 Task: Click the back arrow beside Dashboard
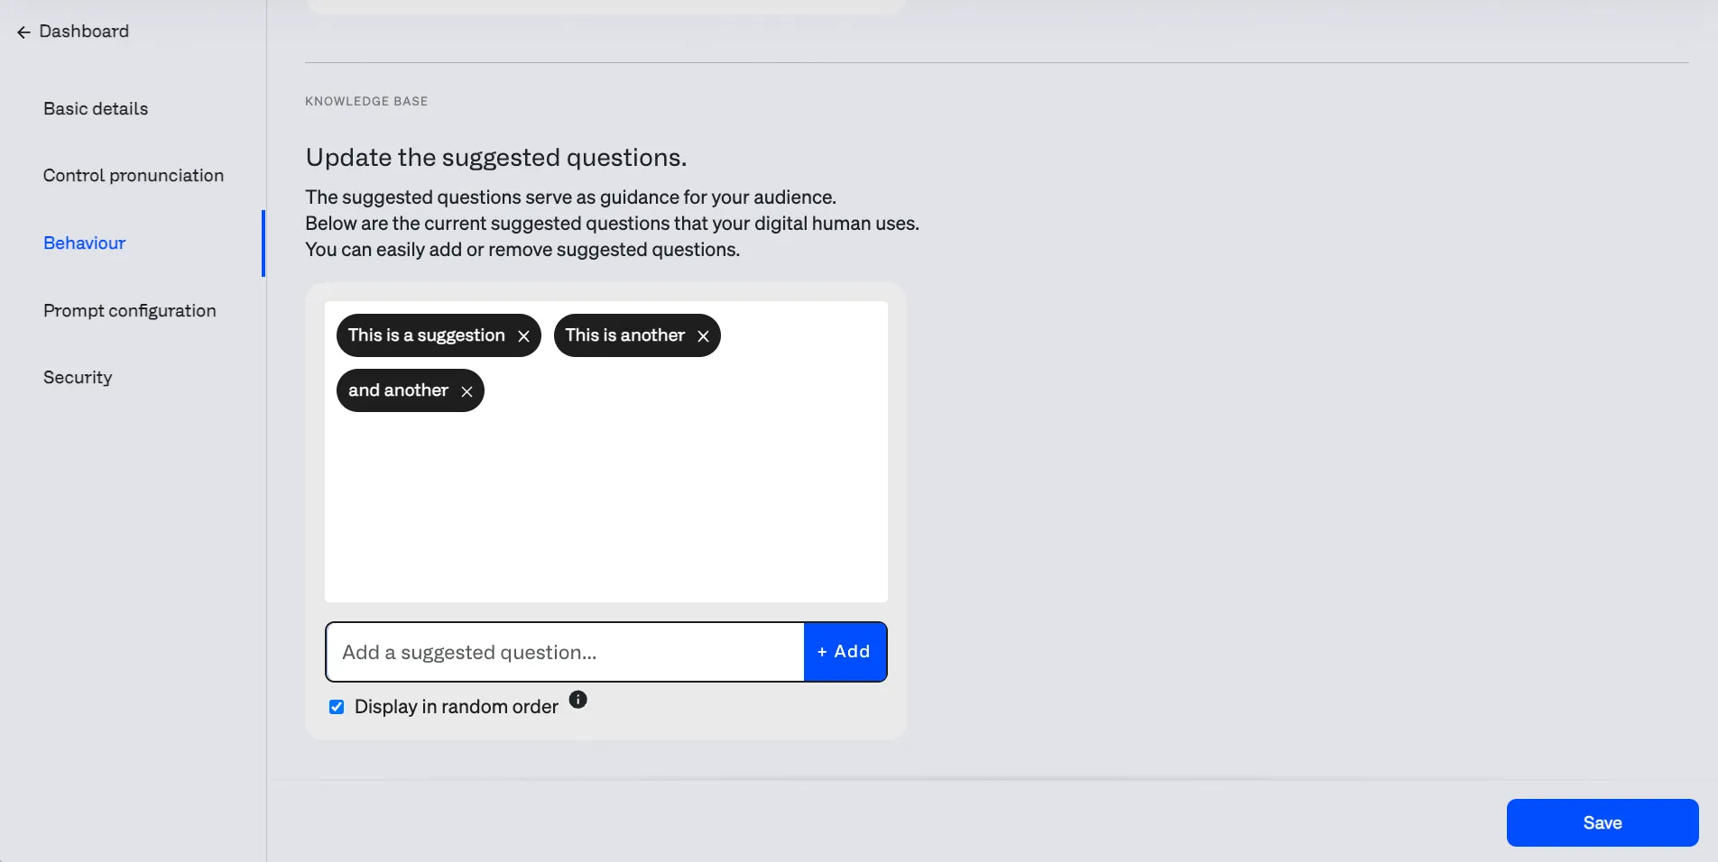(23, 32)
